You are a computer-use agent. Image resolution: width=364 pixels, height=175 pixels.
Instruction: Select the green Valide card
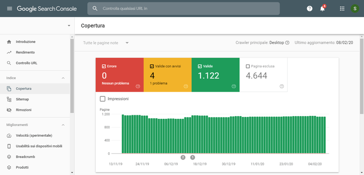(215, 75)
